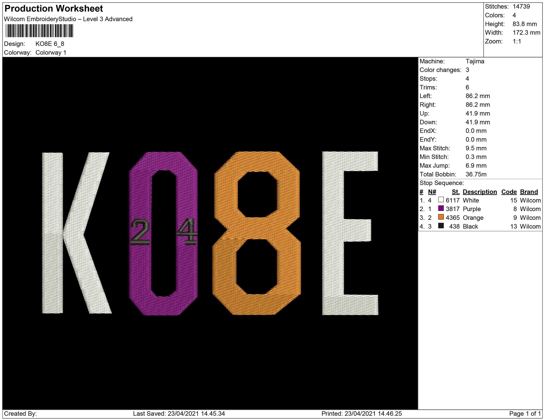The image size is (545, 419).
Task: Click the white embroidered letter E
Action: 333,232
